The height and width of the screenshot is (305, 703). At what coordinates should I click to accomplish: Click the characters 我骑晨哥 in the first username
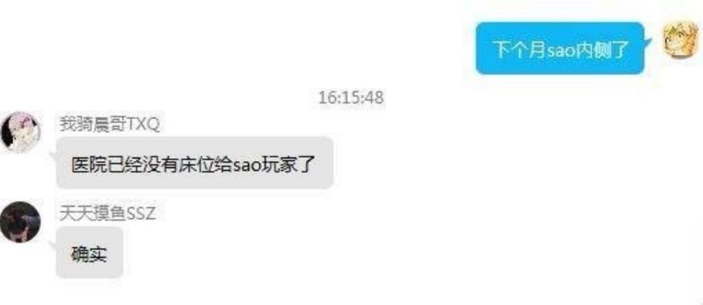(x=93, y=125)
